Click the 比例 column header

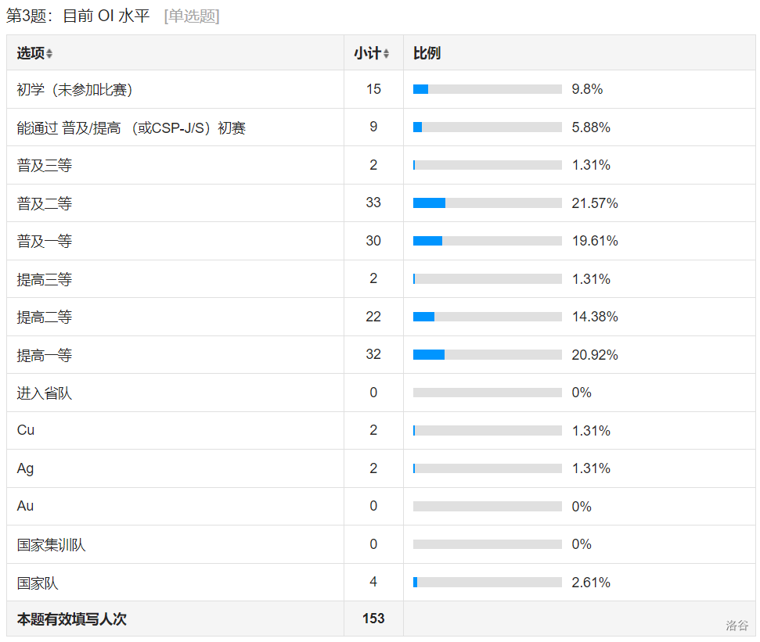click(x=427, y=53)
